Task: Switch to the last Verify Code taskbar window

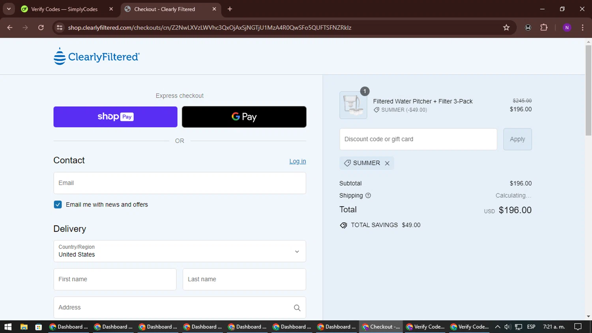Action: click(x=470, y=327)
